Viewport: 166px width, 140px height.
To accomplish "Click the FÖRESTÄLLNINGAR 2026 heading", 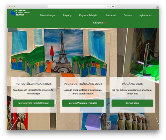I will point(34,84).
